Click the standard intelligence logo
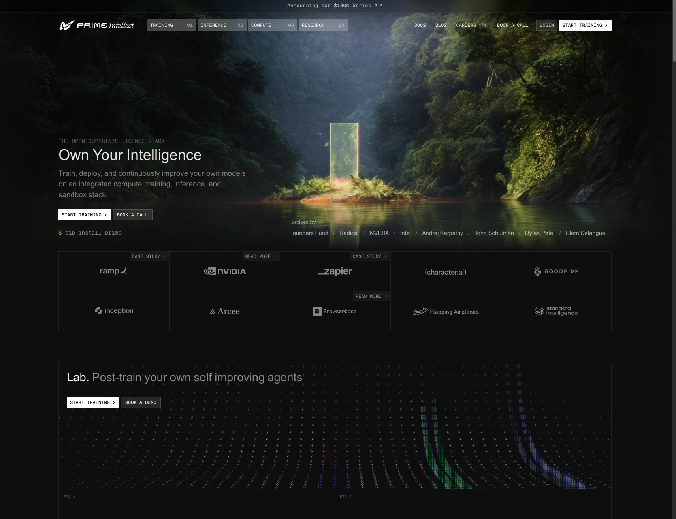Viewport: 676px width, 519px height. tap(556, 311)
